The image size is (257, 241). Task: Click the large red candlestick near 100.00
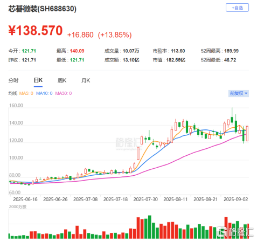click(x=138, y=153)
